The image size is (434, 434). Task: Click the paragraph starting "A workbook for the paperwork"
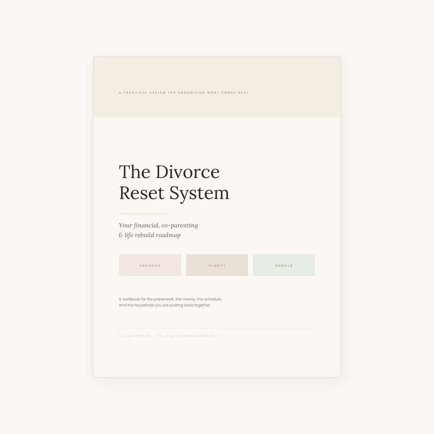tap(170, 302)
